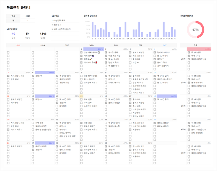Uncheck the 적금 계좌 개설 checkbox
The image size is (217, 171).
pyautogui.click(x=106, y=56)
